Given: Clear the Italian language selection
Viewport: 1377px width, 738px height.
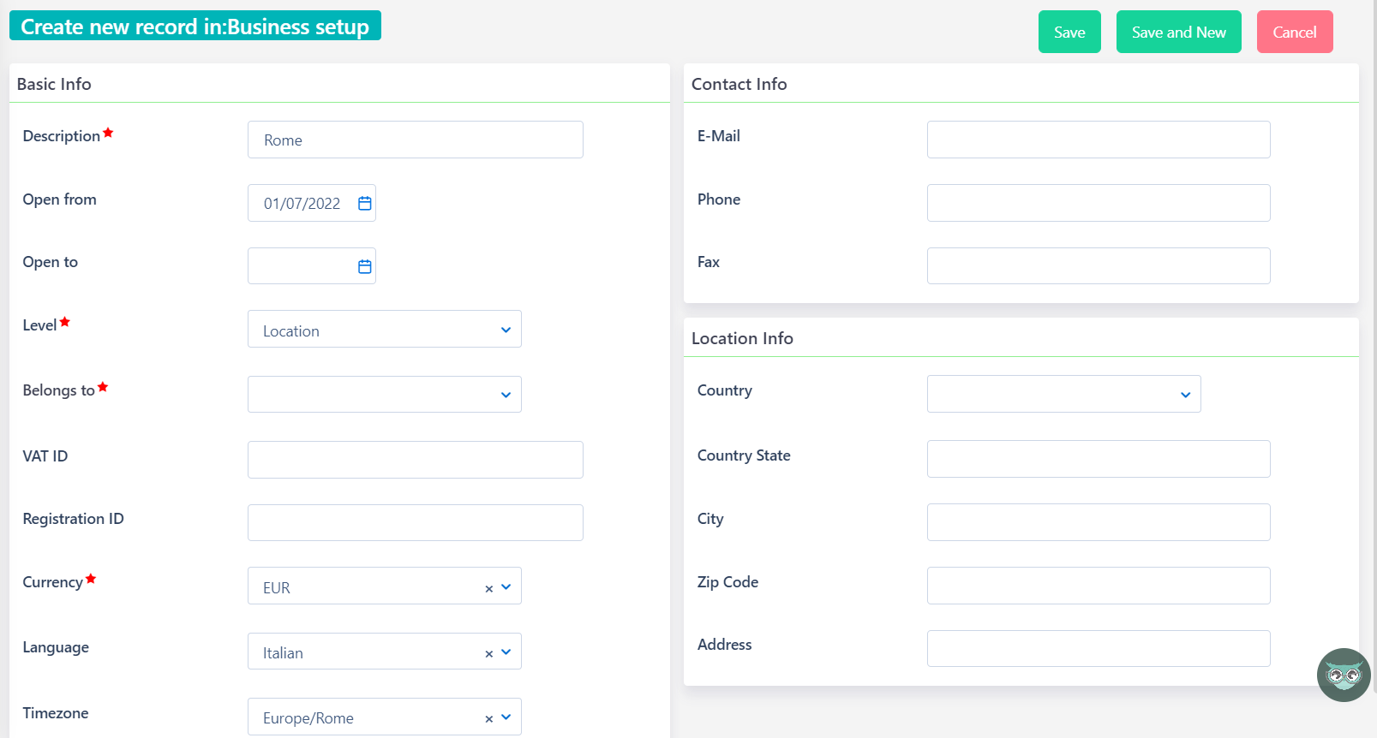Looking at the screenshot, I should coord(489,653).
